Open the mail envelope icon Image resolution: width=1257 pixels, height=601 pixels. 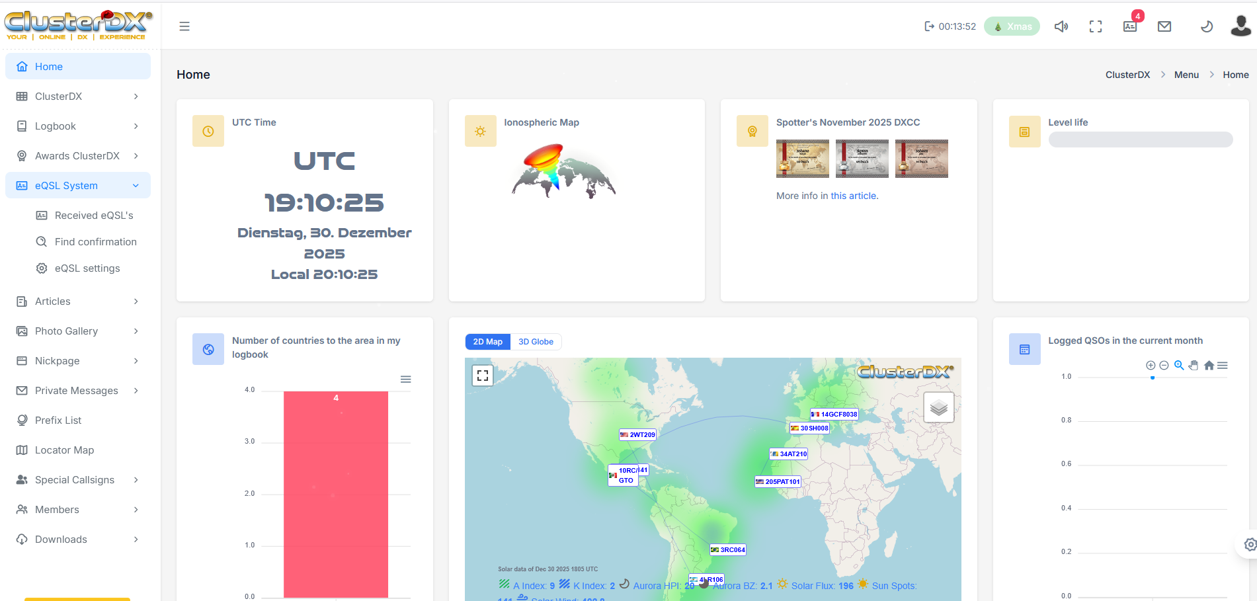(x=1164, y=26)
